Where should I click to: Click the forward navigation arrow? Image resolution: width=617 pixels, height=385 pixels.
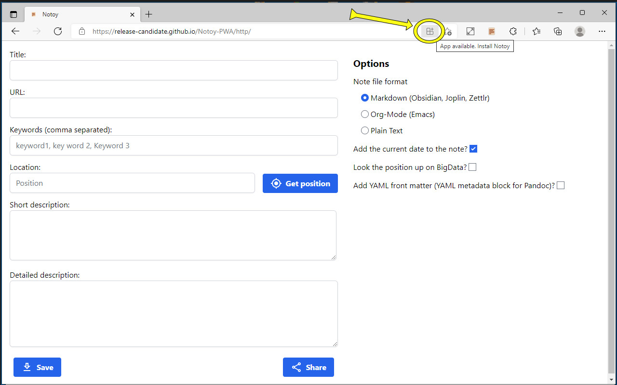(37, 31)
